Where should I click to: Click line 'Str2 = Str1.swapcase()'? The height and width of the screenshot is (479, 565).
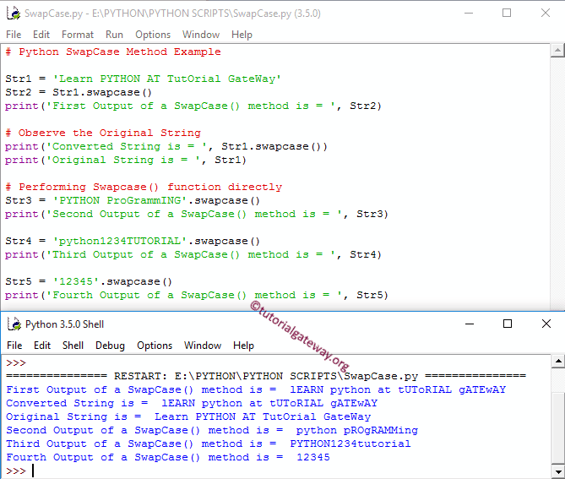click(79, 92)
